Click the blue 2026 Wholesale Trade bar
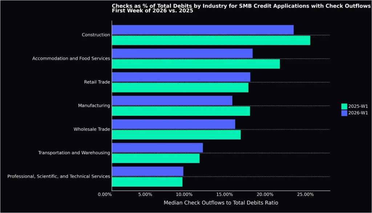Image resolution: width=372 pixels, height=213 pixels. click(x=174, y=124)
